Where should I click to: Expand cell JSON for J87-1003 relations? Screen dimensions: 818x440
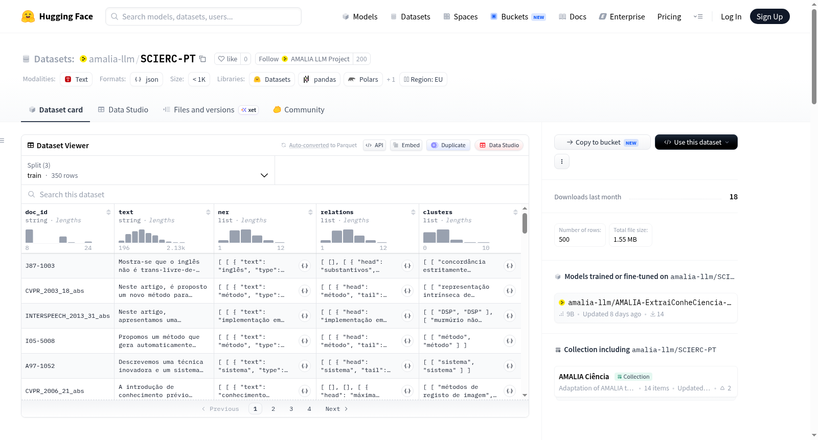click(407, 266)
